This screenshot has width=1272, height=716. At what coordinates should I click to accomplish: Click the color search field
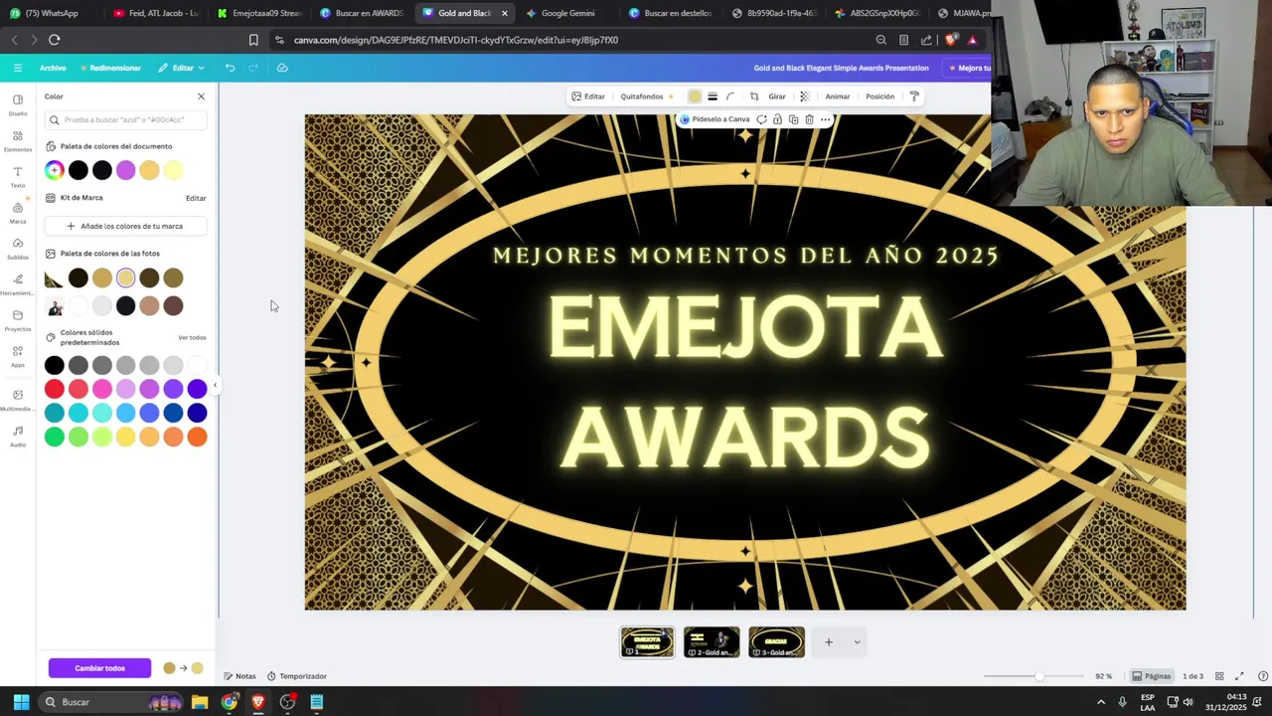[126, 119]
